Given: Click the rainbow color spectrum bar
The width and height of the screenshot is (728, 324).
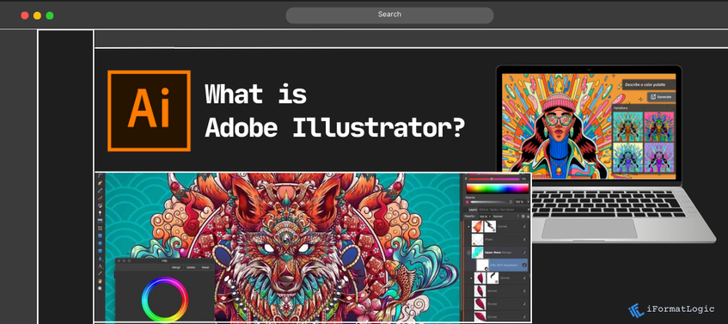Looking at the screenshot, I should tap(498, 188).
